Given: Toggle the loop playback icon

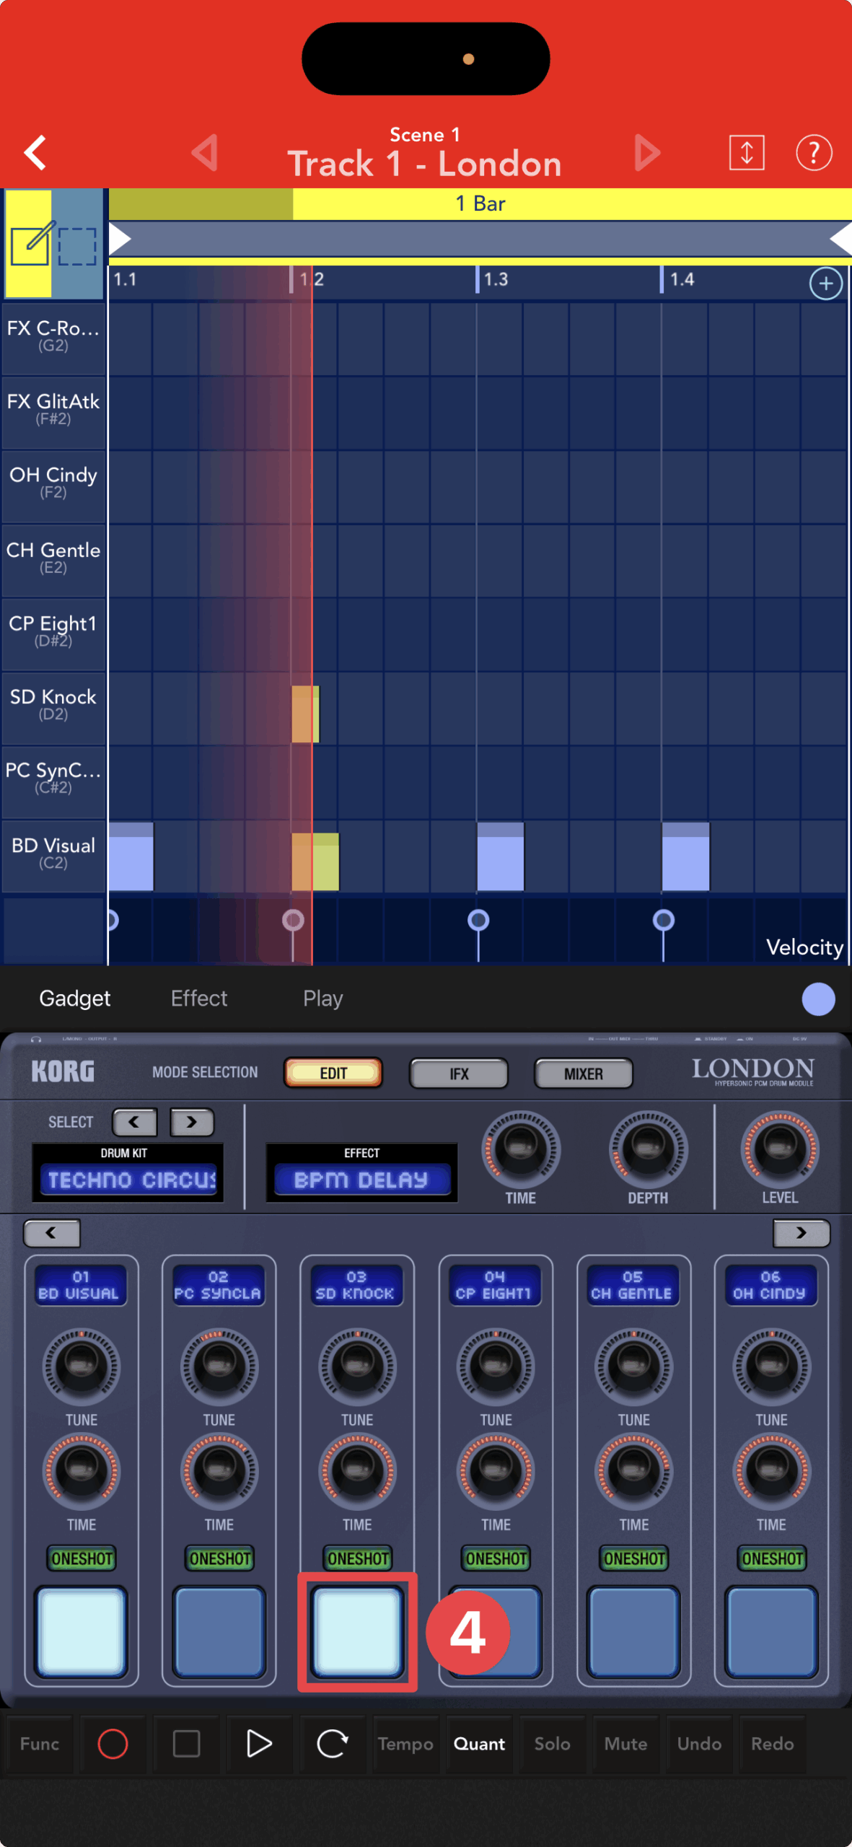Looking at the screenshot, I should pos(333,1744).
